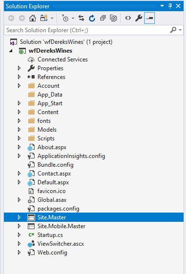Click the About.aspx web page icon

pyautogui.click(x=31, y=147)
